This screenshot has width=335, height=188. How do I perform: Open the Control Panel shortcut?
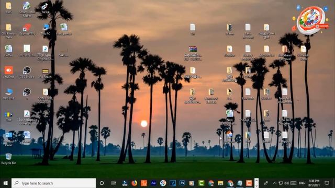click(x=9, y=139)
